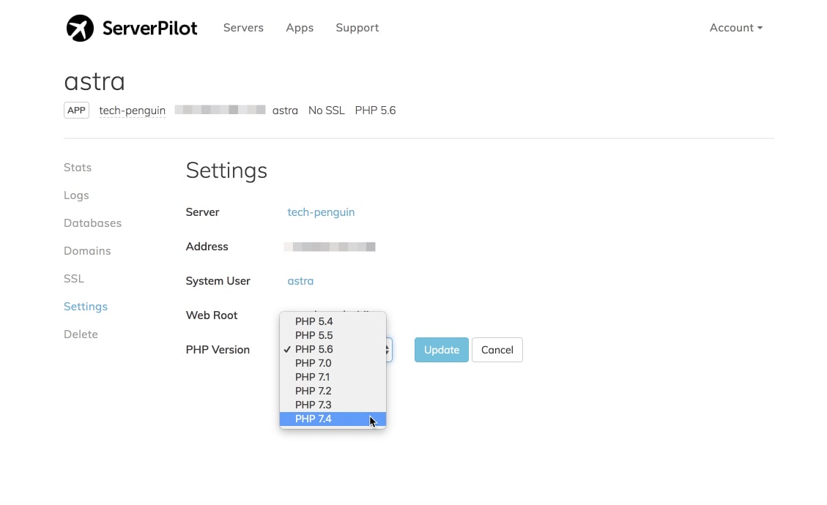Screen dimensions: 827x505
Task: Click the APP badge under astra title
Action: 76,111
